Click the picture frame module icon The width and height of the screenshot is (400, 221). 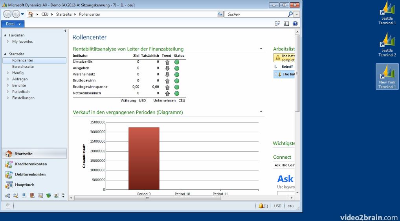click(40, 196)
